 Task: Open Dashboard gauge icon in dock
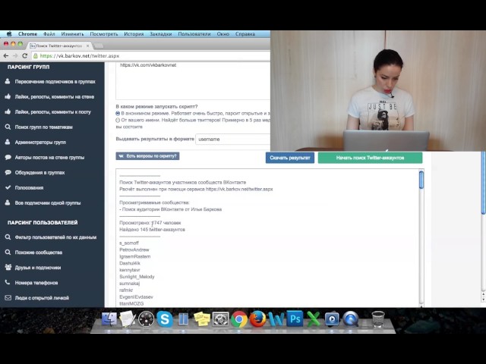click(146, 319)
